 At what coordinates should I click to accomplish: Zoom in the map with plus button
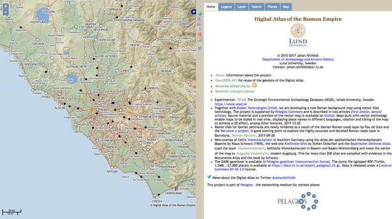[5, 6]
